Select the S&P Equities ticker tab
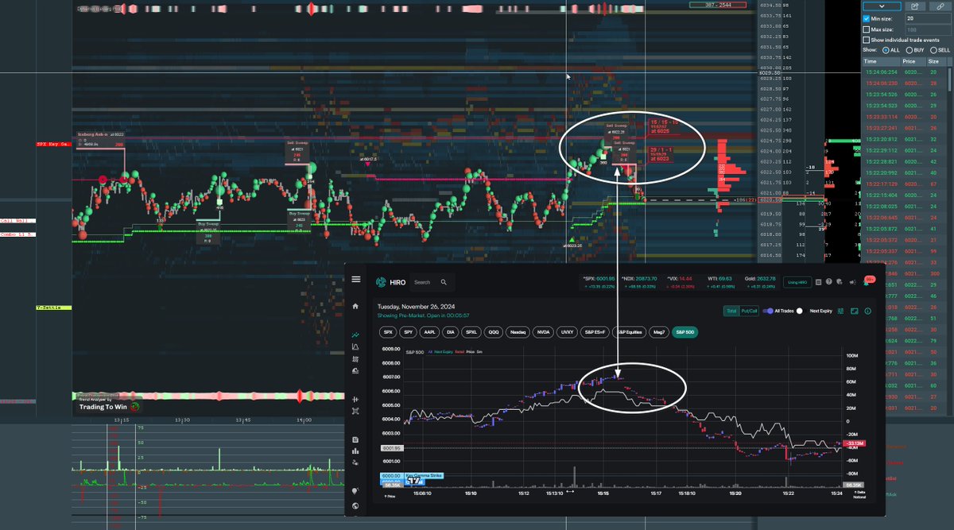 click(629, 332)
